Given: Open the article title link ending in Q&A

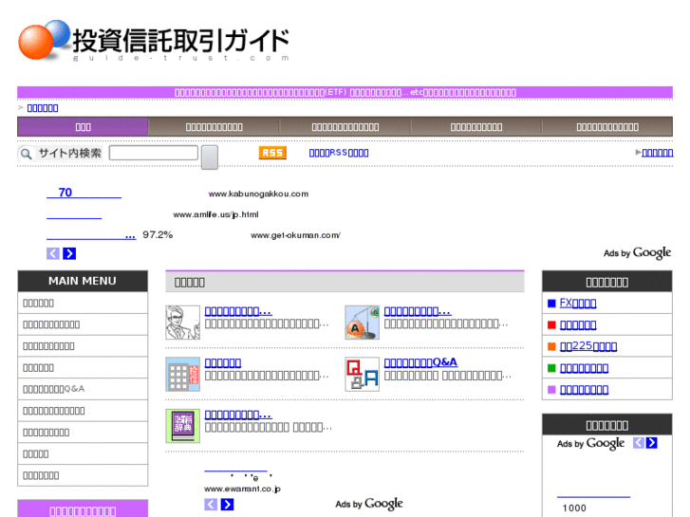Looking at the screenshot, I should [x=420, y=362].
